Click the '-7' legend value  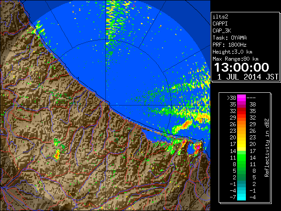pos(233,197)
